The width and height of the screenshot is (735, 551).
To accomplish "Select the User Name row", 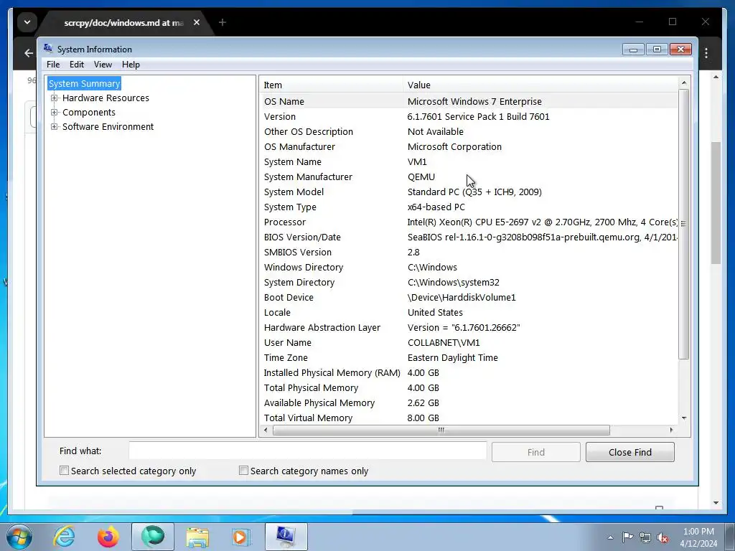I will pyautogui.click(x=469, y=342).
